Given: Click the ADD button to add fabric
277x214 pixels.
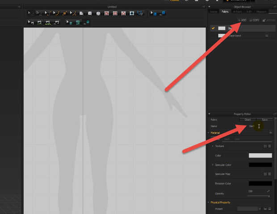Looking at the screenshot, I should pyautogui.click(x=242, y=20).
